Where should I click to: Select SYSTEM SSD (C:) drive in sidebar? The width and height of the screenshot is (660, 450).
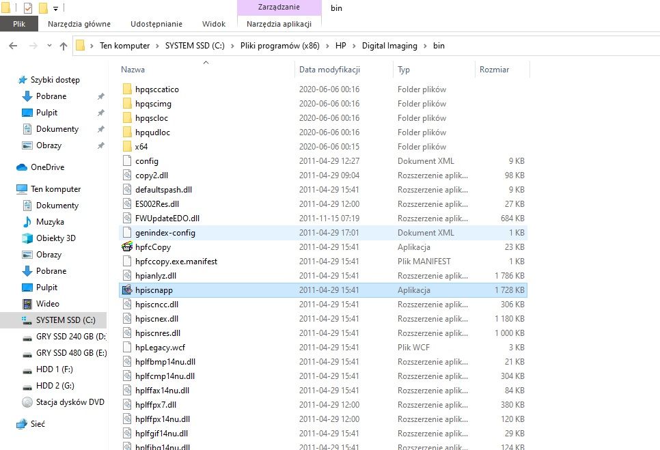[x=66, y=320]
